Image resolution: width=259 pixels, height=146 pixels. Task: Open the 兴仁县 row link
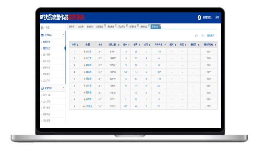(x=89, y=58)
